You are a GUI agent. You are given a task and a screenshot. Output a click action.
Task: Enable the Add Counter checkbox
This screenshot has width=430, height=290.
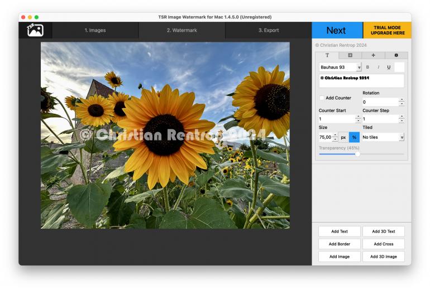(x=322, y=98)
